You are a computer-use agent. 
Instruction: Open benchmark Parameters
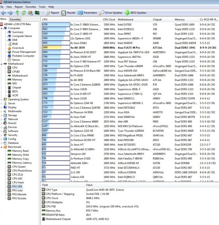click(x=87, y=13)
